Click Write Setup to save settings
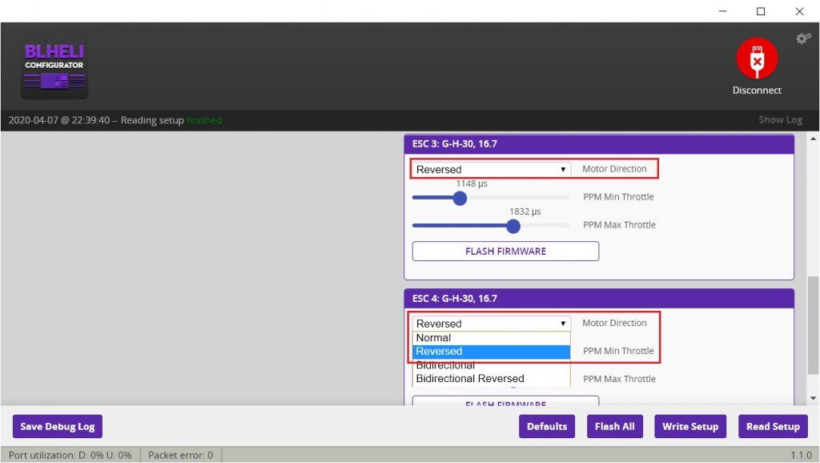Screen dimensions: 820x463 pyautogui.click(x=690, y=426)
